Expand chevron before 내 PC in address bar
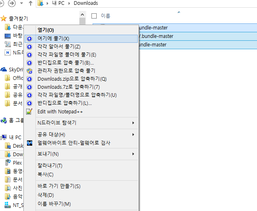Viewport: 257px width, 211px height. tap(48, 3)
